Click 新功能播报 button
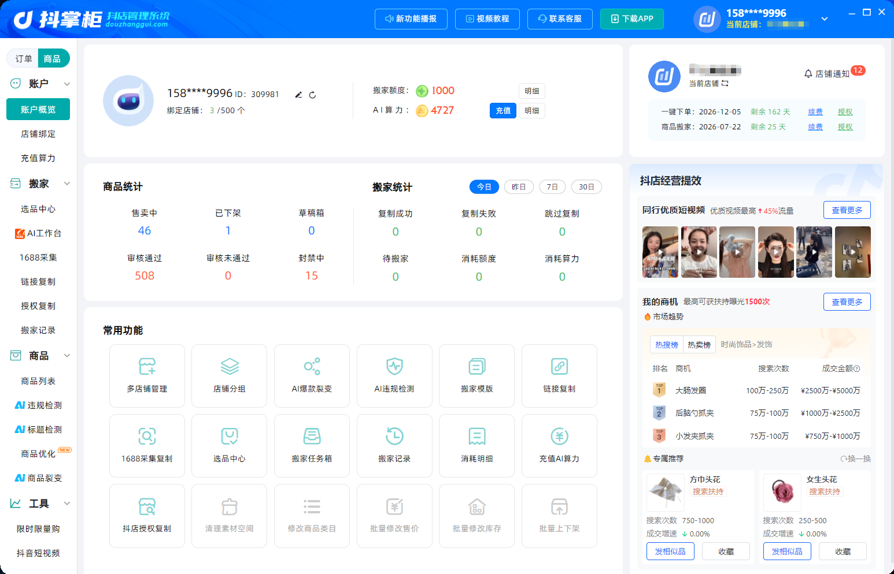Image resolution: width=894 pixels, height=574 pixels. (411, 19)
